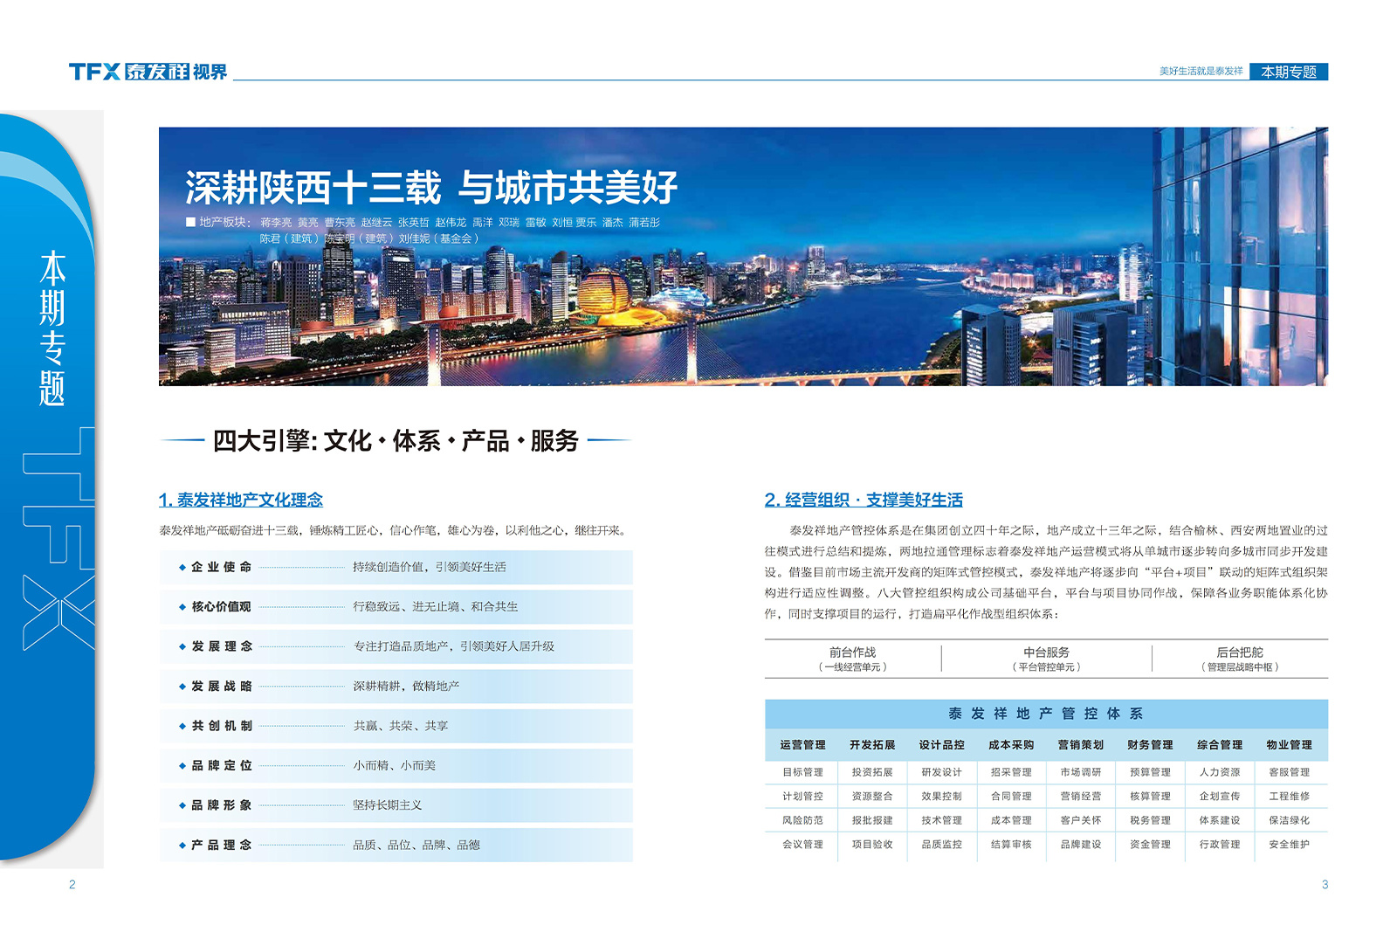The width and height of the screenshot is (1397, 932).
Task: Click the 项目验收 table cell
Action: [x=872, y=845]
